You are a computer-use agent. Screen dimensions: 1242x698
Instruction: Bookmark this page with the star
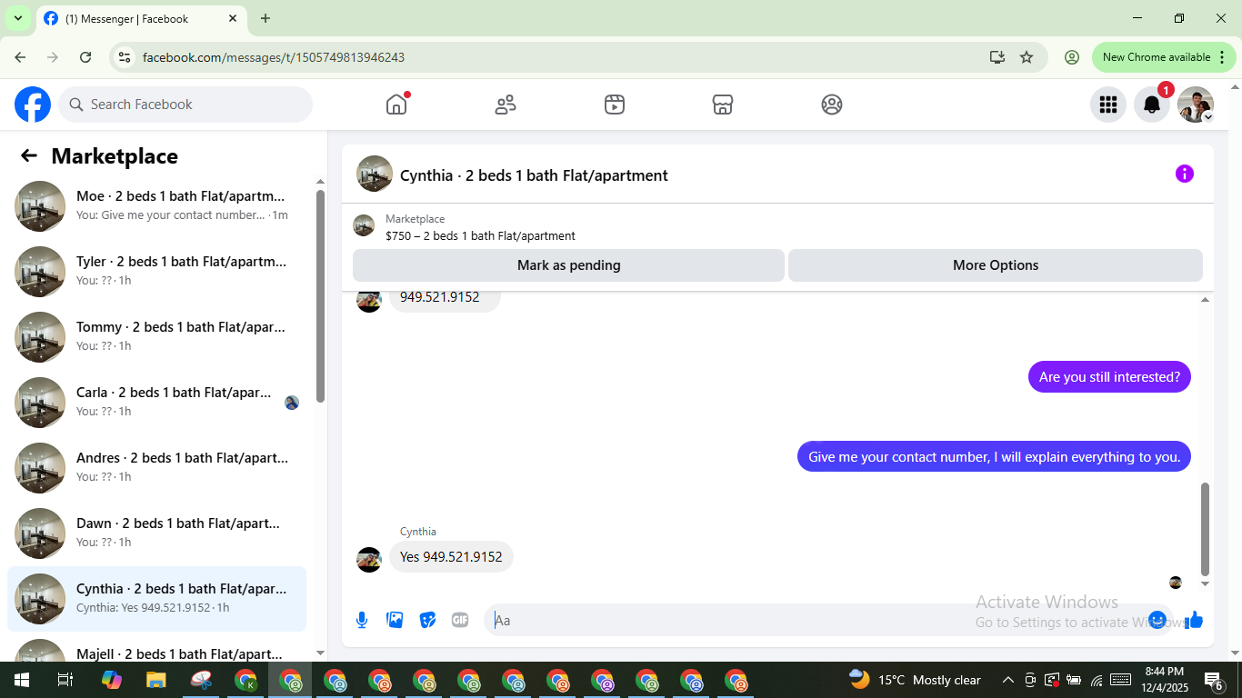click(1027, 57)
